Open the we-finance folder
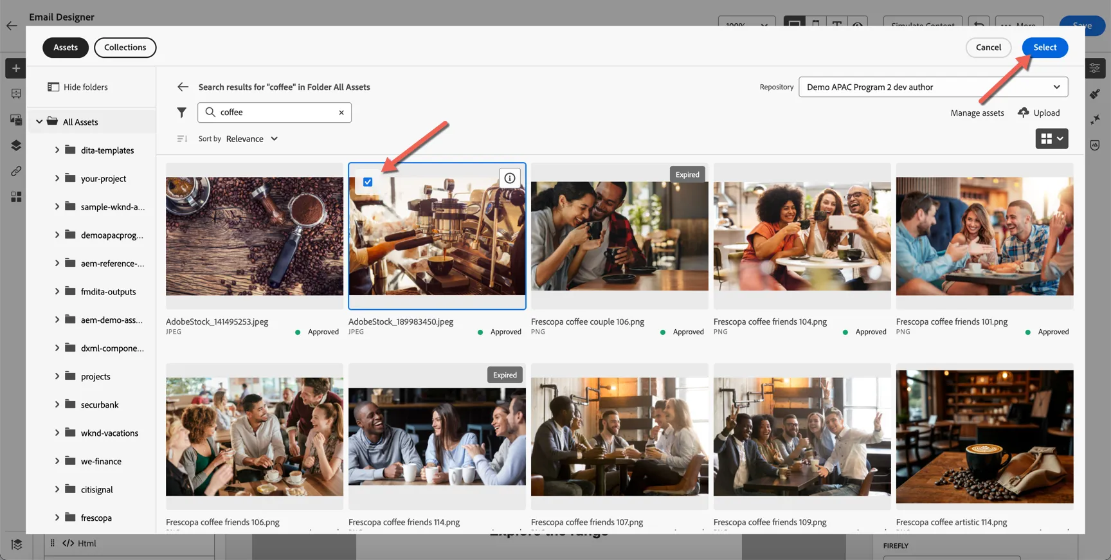 [x=101, y=462]
